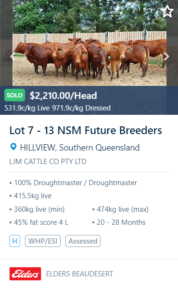
Task: Click the Assessed tag
Action: 83,241
